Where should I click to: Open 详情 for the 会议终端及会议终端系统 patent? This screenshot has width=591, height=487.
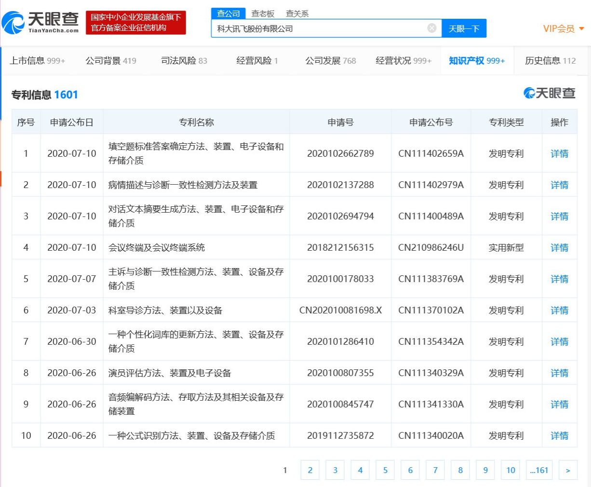point(559,247)
